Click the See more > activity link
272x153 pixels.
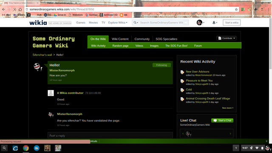(228, 108)
